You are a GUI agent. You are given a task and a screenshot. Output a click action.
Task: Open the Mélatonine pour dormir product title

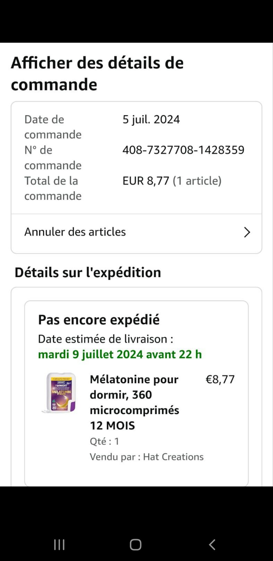(x=134, y=402)
